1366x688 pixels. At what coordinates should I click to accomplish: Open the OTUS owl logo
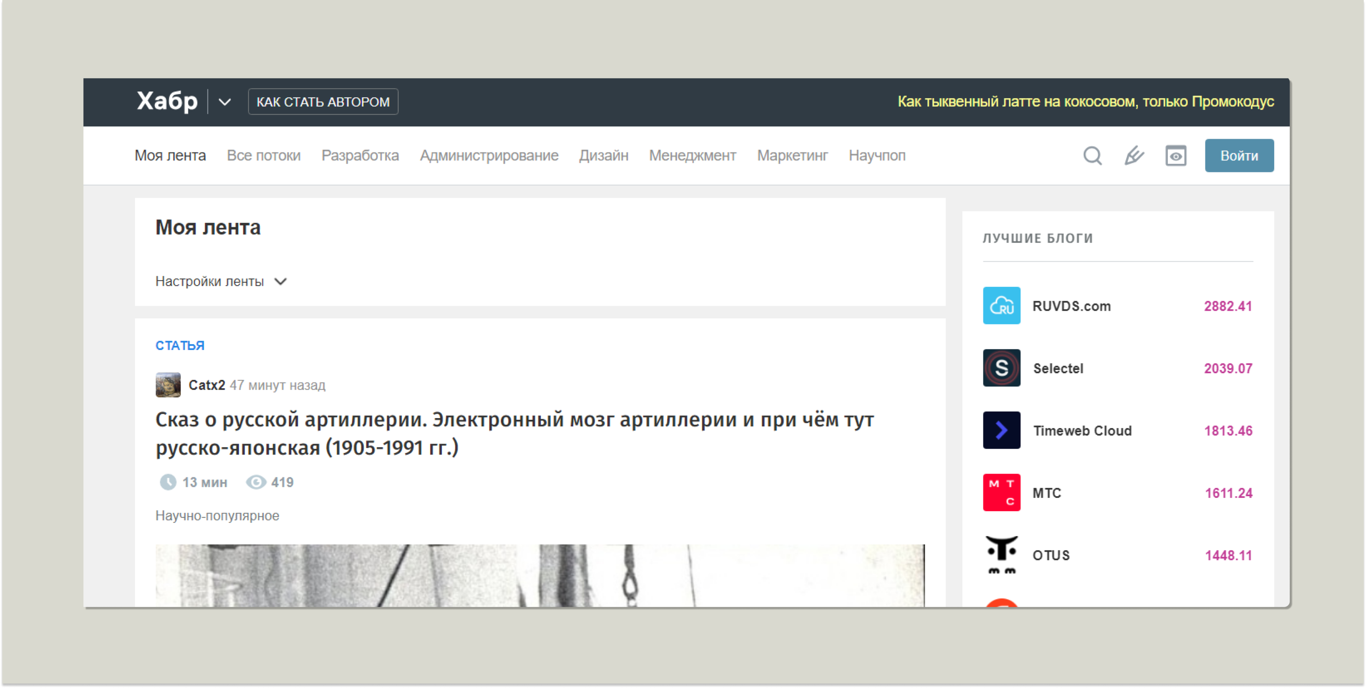1001,555
